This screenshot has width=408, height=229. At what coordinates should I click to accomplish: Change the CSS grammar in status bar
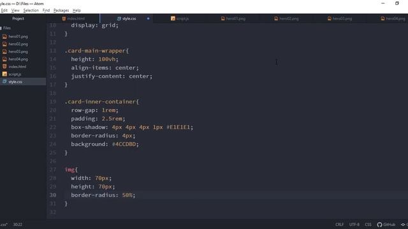pyautogui.click(x=368, y=225)
